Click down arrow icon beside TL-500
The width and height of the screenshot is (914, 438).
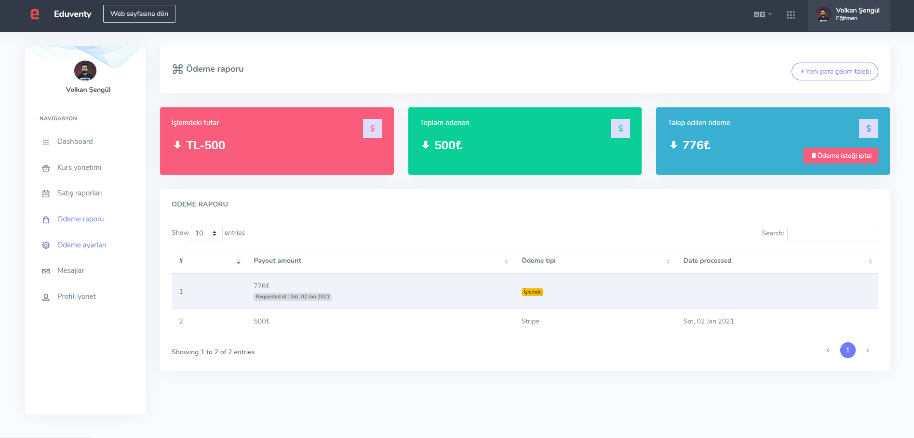point(177,145)
